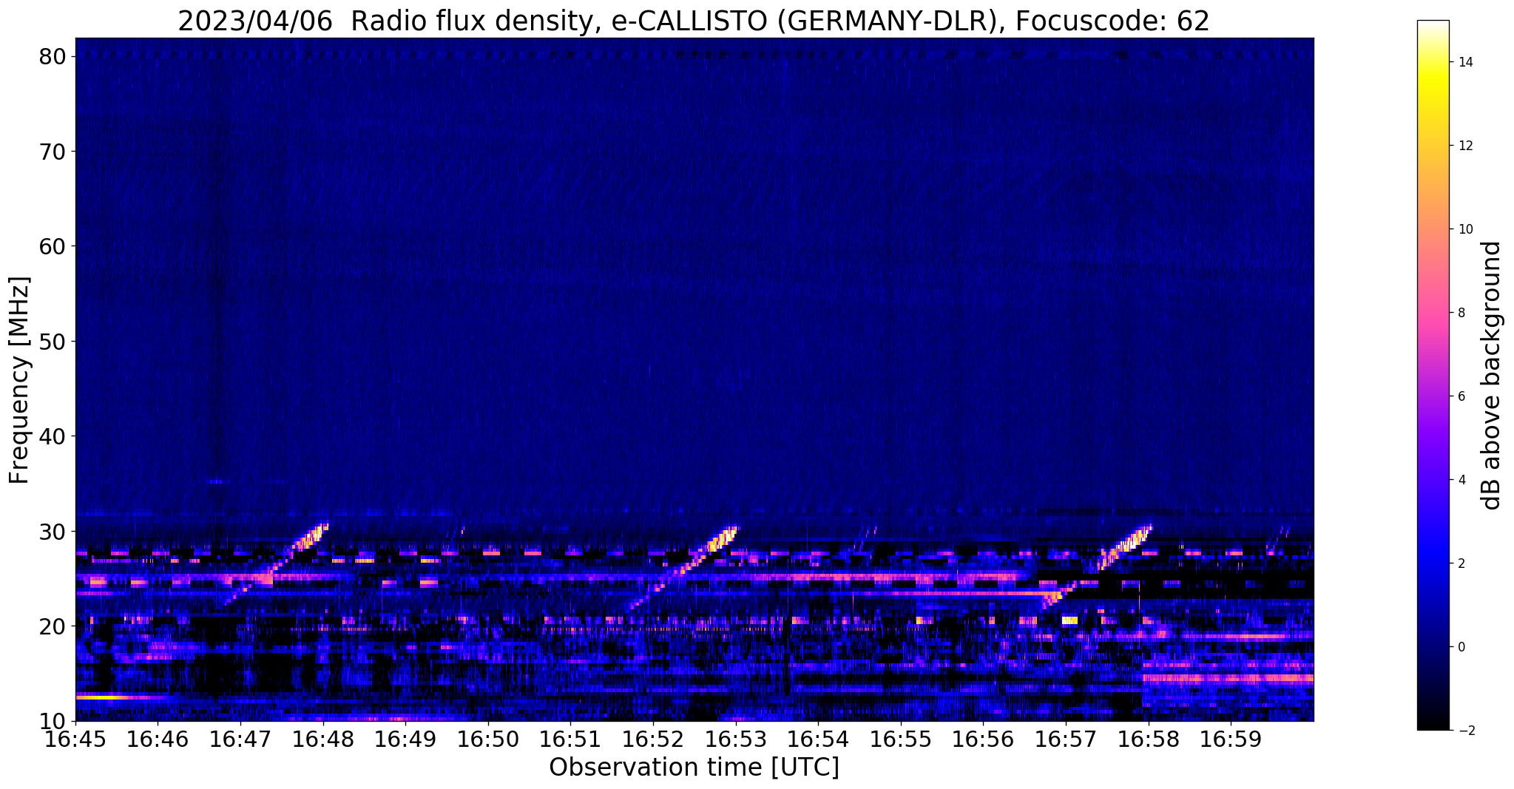Click colorbar tick label 12
Viewport: 1514px width, 789px height.
point(1464,146)
